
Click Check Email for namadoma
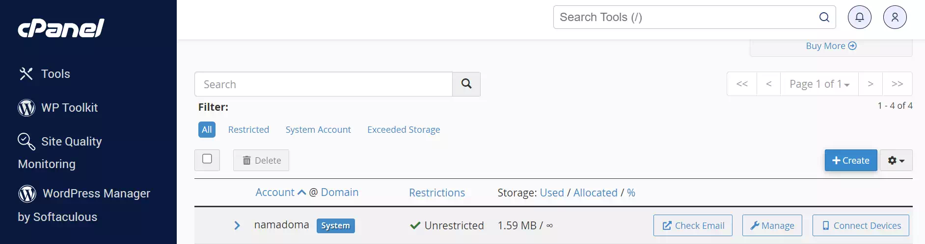693,225
